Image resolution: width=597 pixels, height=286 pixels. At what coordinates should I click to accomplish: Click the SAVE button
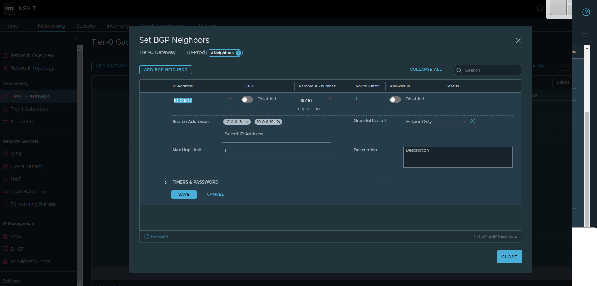pos(184,194)
